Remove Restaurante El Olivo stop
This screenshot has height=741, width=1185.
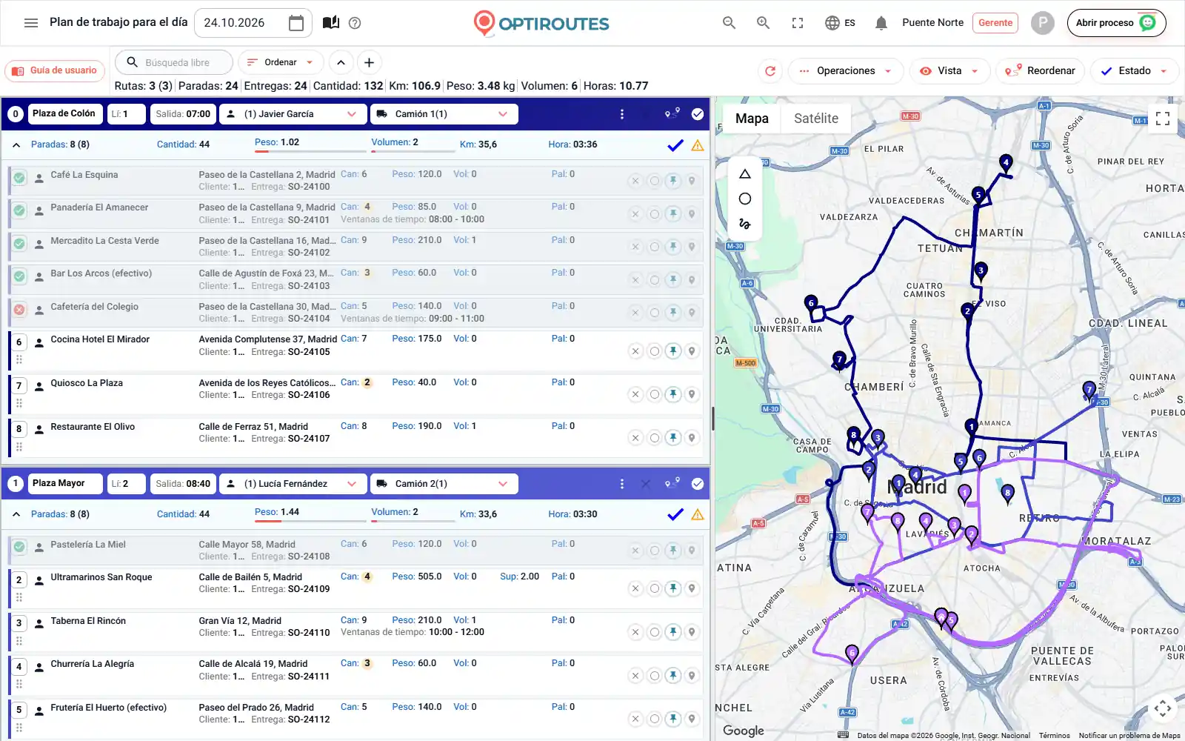click(x=635, y=438)
